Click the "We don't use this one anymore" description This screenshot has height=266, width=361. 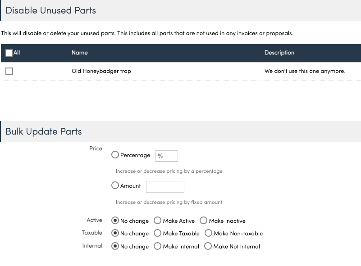click(x=305, y=71)
